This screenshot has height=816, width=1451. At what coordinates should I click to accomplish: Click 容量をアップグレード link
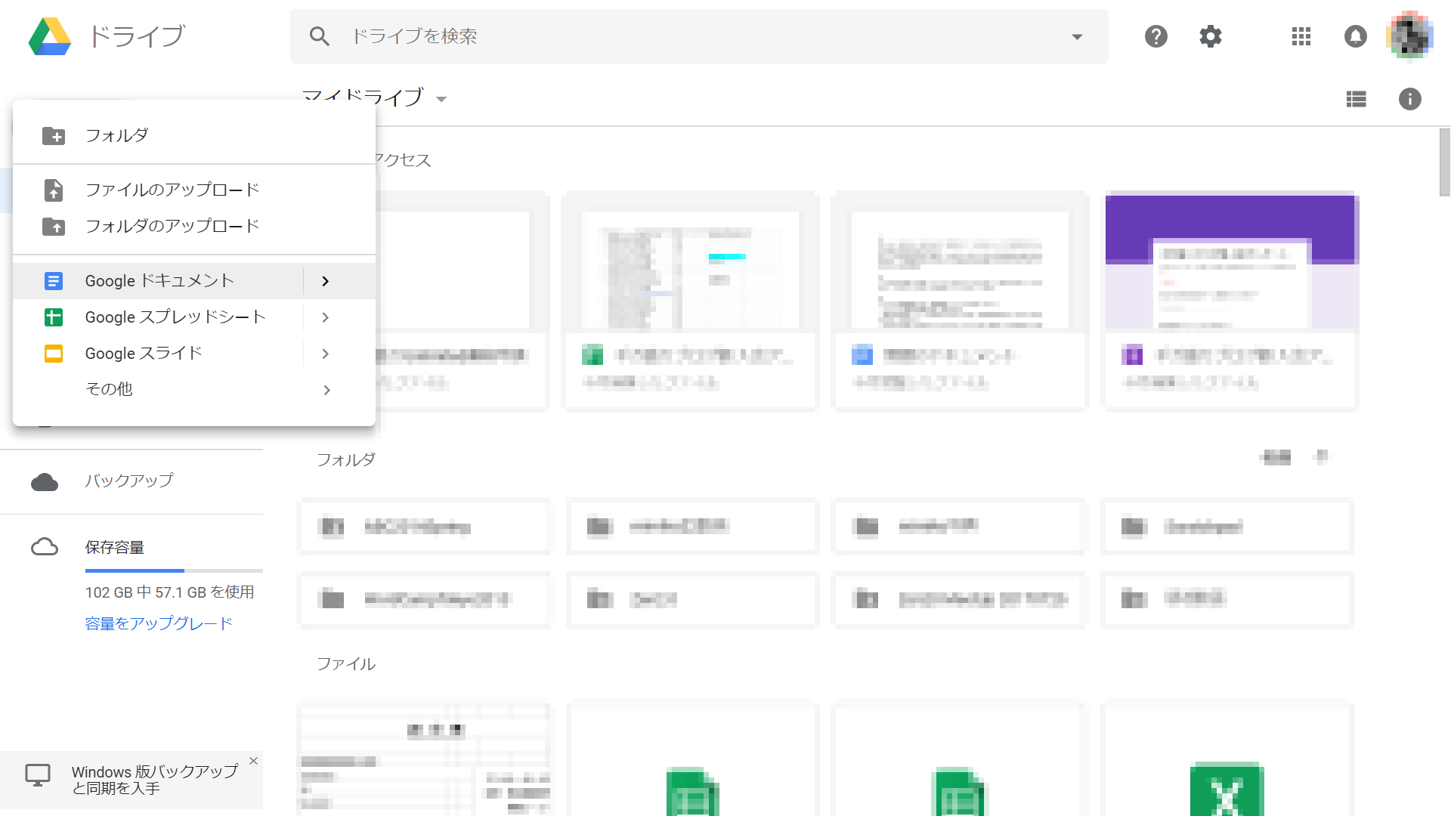click(159, 623)
